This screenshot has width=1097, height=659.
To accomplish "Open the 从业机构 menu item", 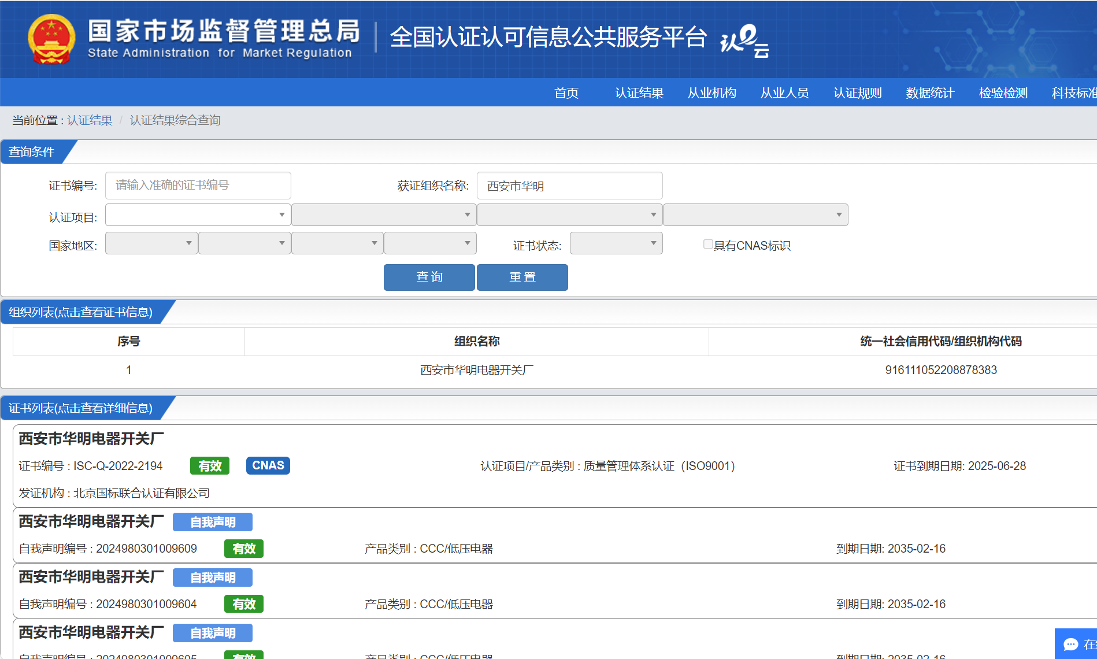I will tap(712, 93).
